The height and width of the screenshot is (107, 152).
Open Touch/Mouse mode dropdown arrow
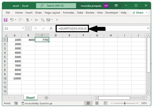(31, 20)
